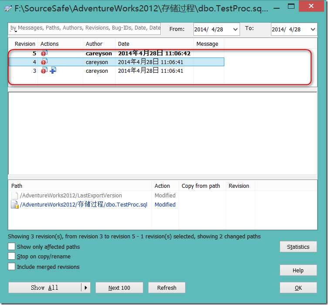Enable Show only affected paths
The height and width of the screenshot is (305, 328).
click(x=11, y=247)
